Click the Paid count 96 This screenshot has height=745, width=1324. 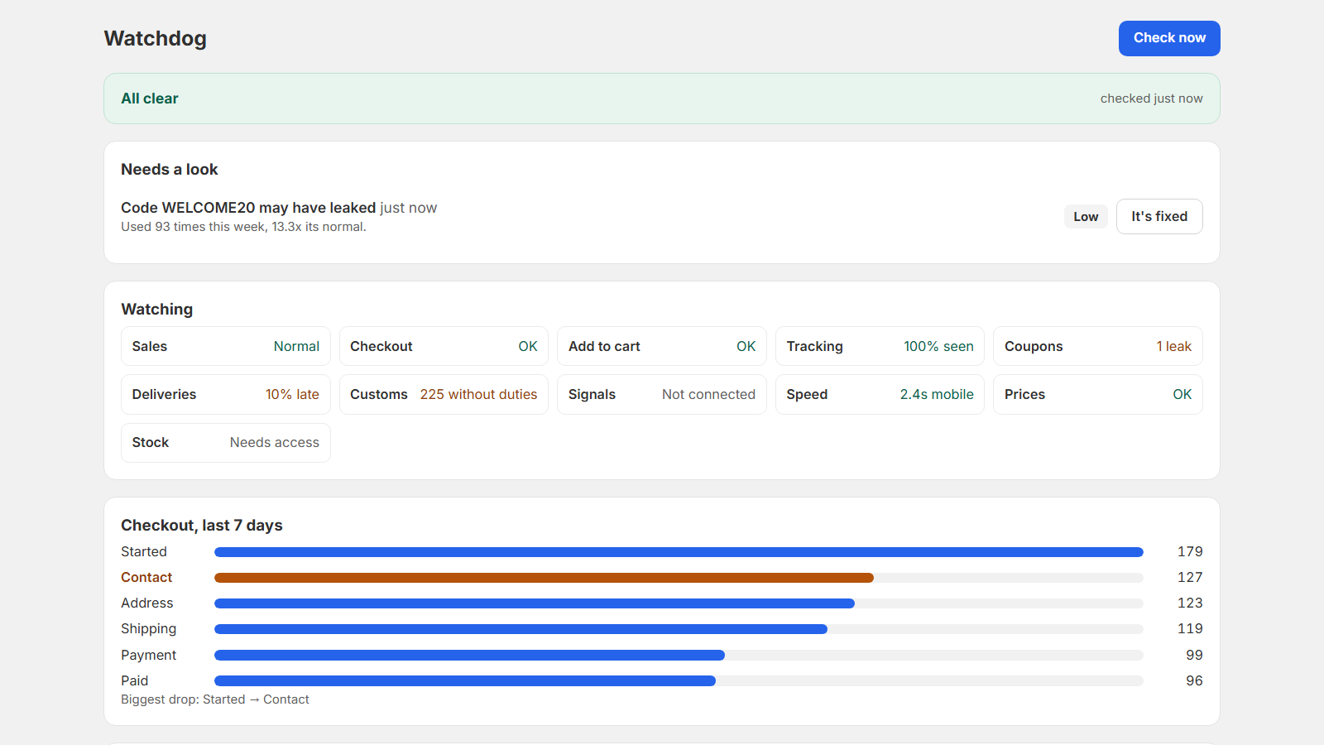(1194, 681)
